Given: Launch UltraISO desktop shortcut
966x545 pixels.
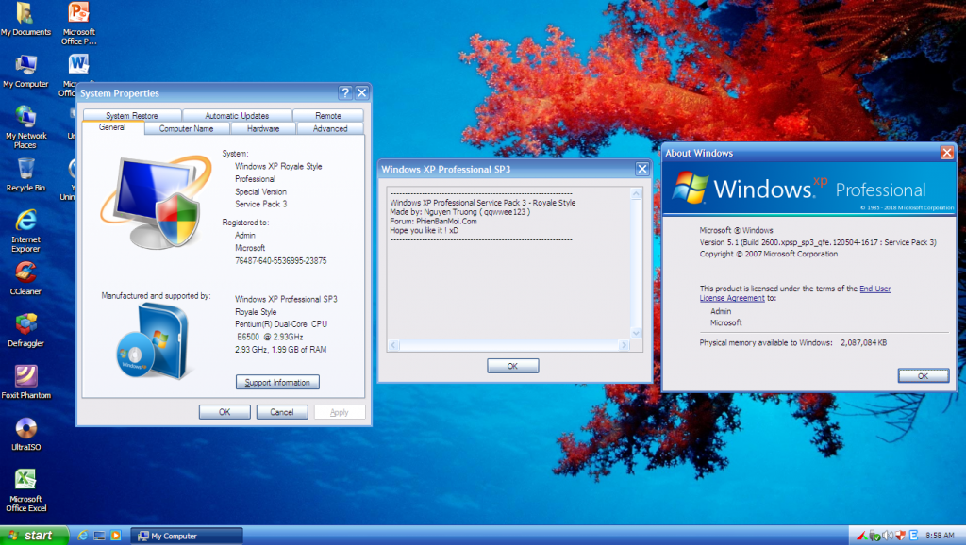Looking at the screenshot, I should pyautogui.click(x=25, y=434).
